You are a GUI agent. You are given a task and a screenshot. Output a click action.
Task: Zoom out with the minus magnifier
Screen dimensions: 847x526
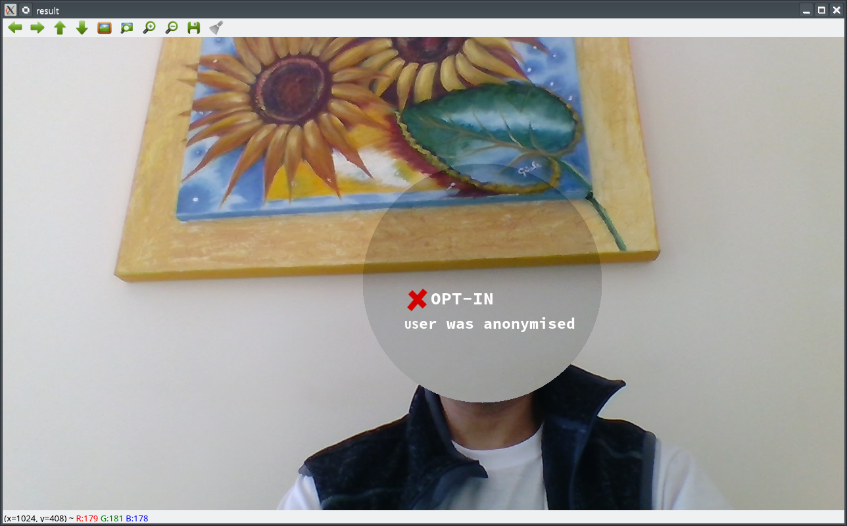pos(172,28)
